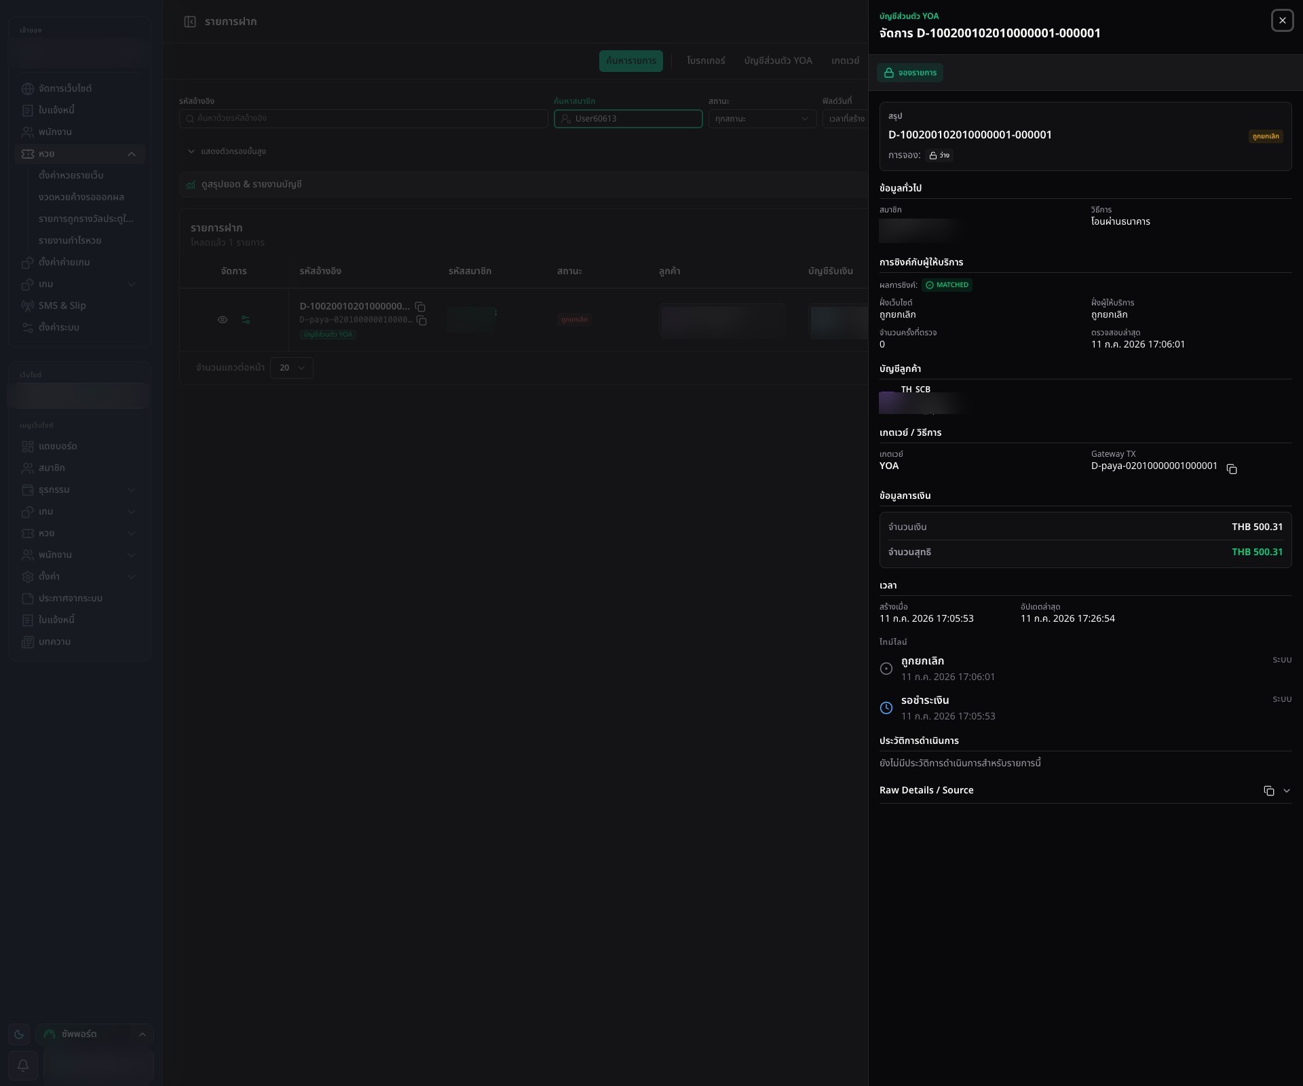The width and height of the screenshot is (1303, 1086).
Task: Open the ทุกสถานะ status dropdown
Action: (x=762, y=119)
